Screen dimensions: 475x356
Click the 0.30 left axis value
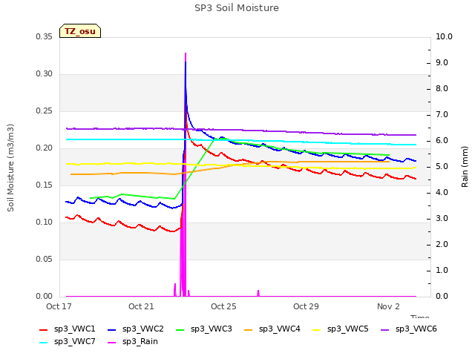(45, 74)
